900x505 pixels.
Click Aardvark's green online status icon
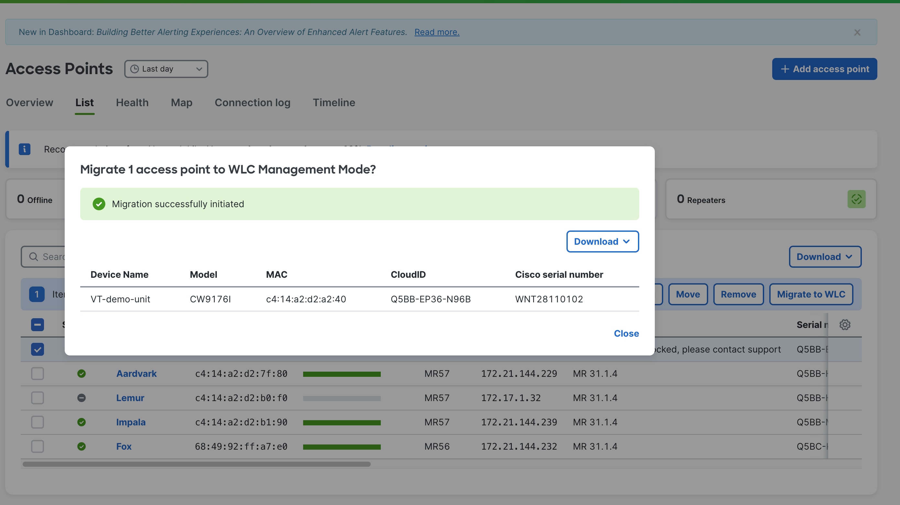[x=82, y=374]
